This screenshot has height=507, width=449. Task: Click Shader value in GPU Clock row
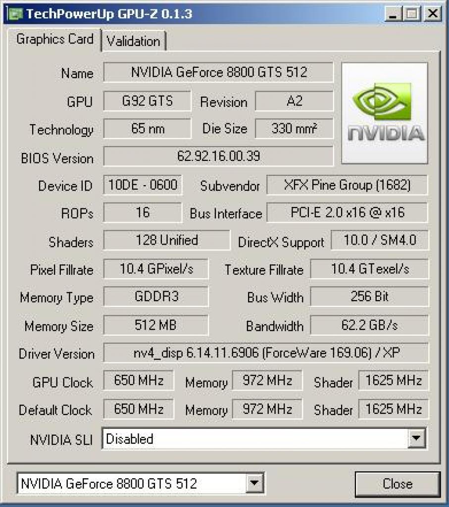point(394,381)
